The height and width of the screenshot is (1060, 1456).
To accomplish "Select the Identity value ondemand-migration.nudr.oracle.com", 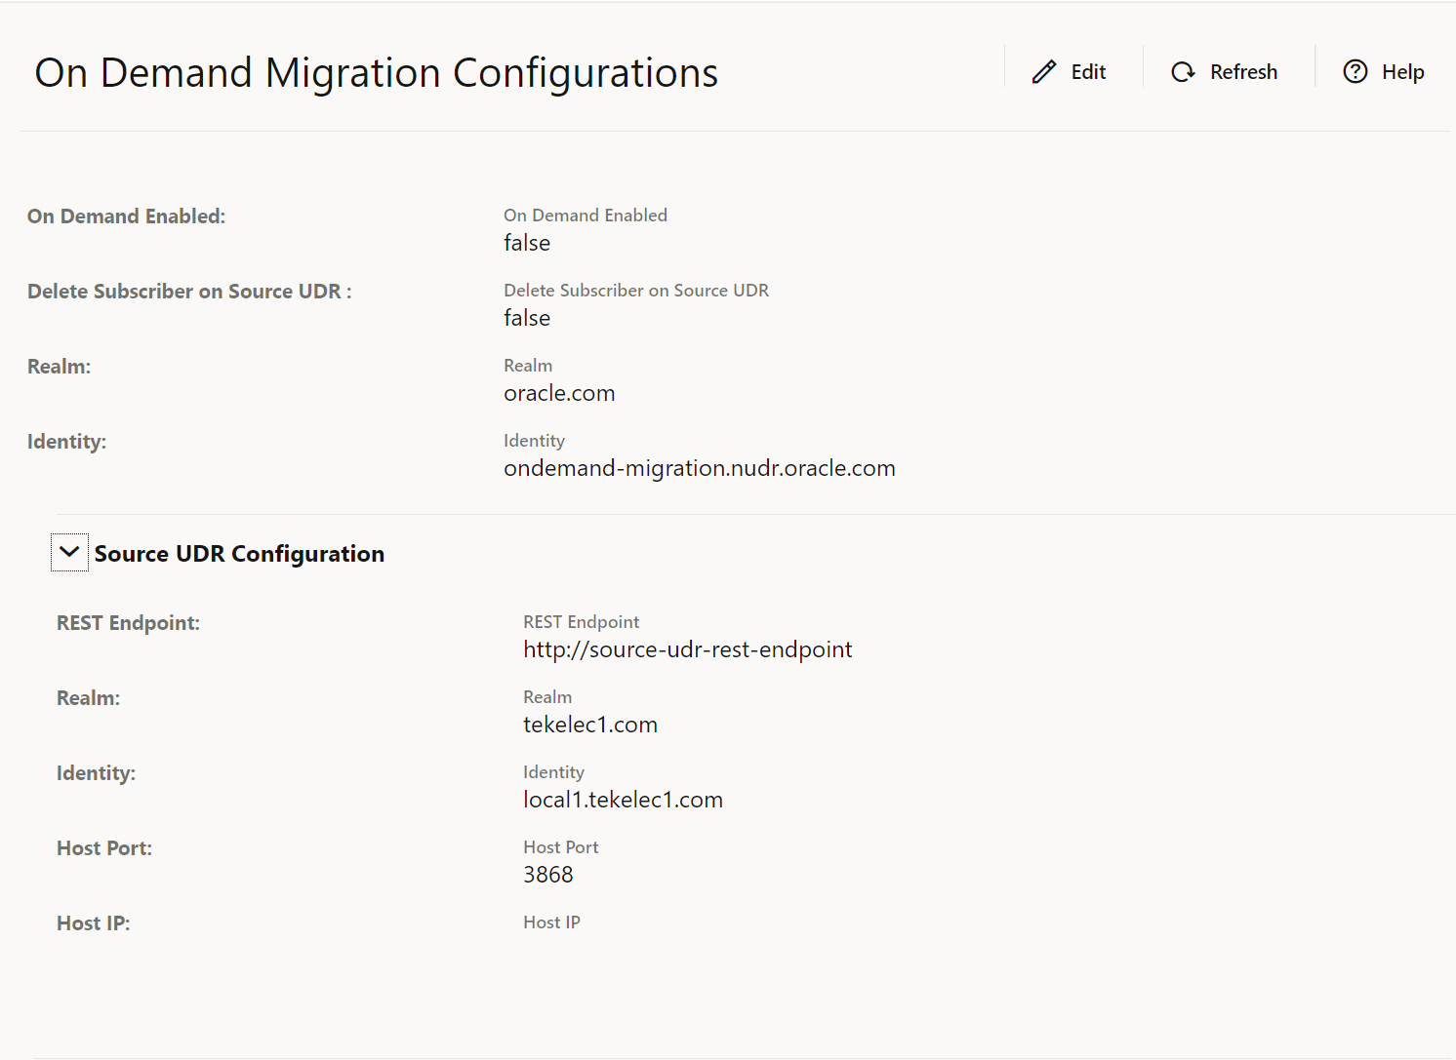I will (700, 468).
